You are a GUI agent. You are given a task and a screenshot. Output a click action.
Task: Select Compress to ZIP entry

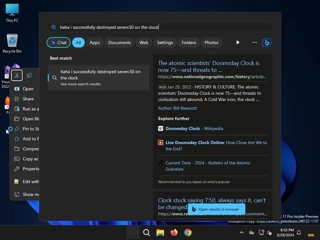(25, 149)
